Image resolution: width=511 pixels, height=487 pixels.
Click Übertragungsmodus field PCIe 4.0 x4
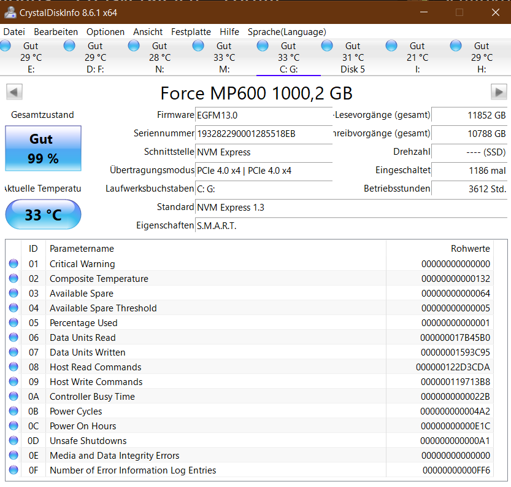click(264, 171)
